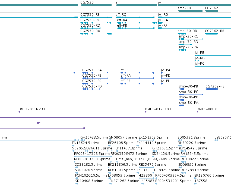Click EST EK151302.5prime
The image size is (231, 185).
click(146, 140)
